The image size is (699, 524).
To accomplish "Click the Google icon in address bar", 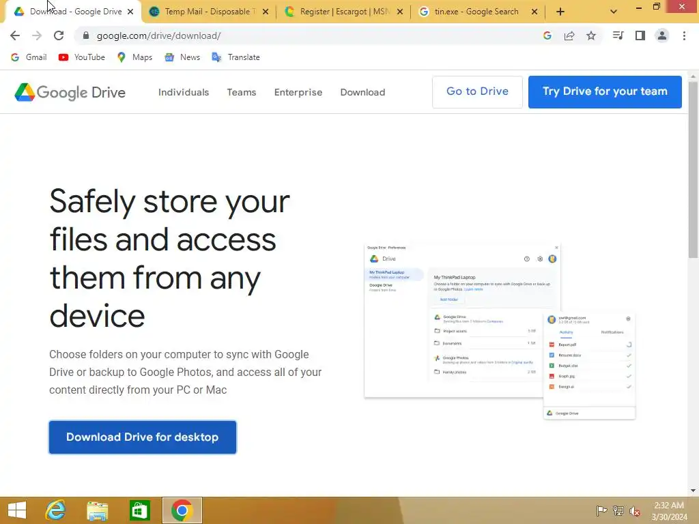I will click(547, 35).
